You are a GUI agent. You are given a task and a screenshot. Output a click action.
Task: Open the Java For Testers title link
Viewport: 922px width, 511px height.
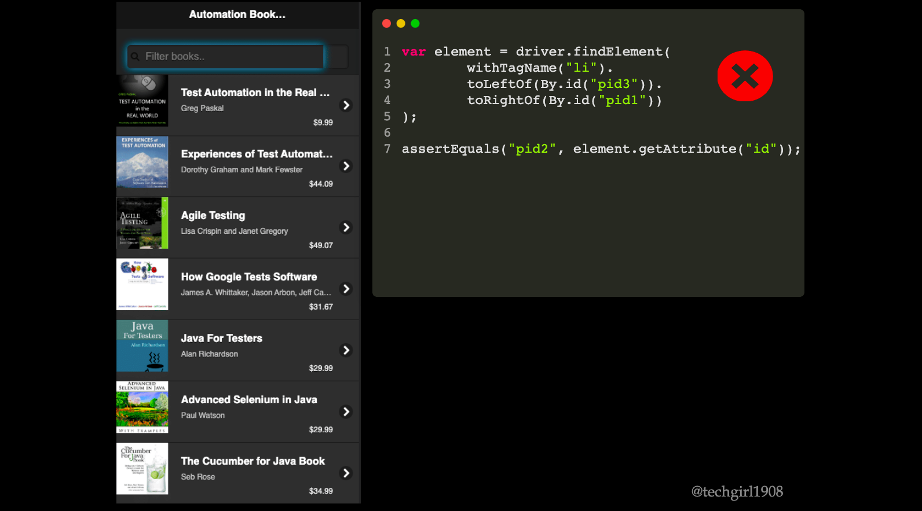tap(221, 339)
